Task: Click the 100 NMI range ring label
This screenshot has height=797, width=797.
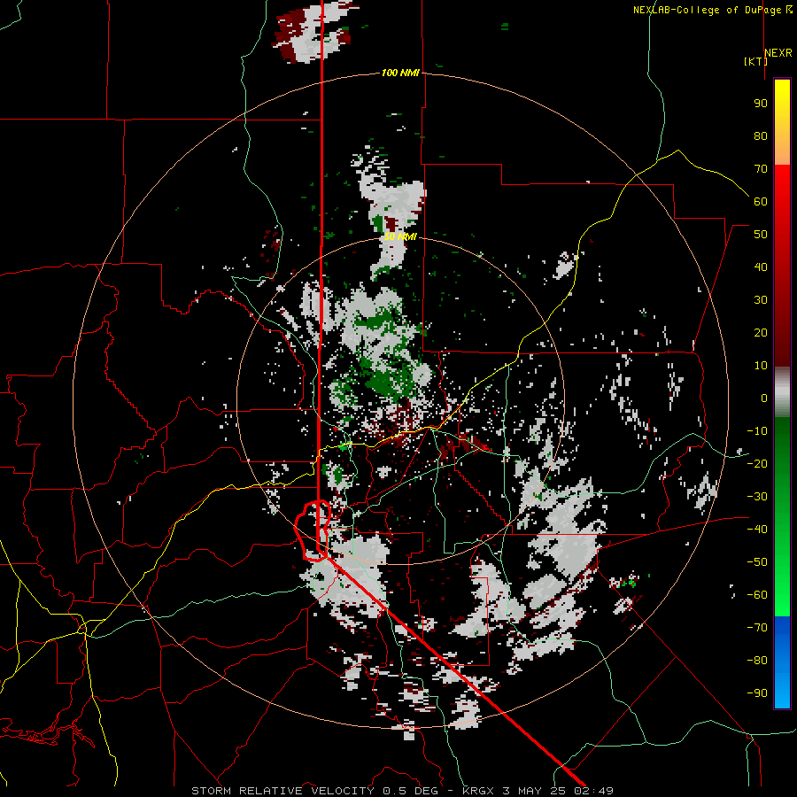Action: pyautogui.click(x=400, y=74)
